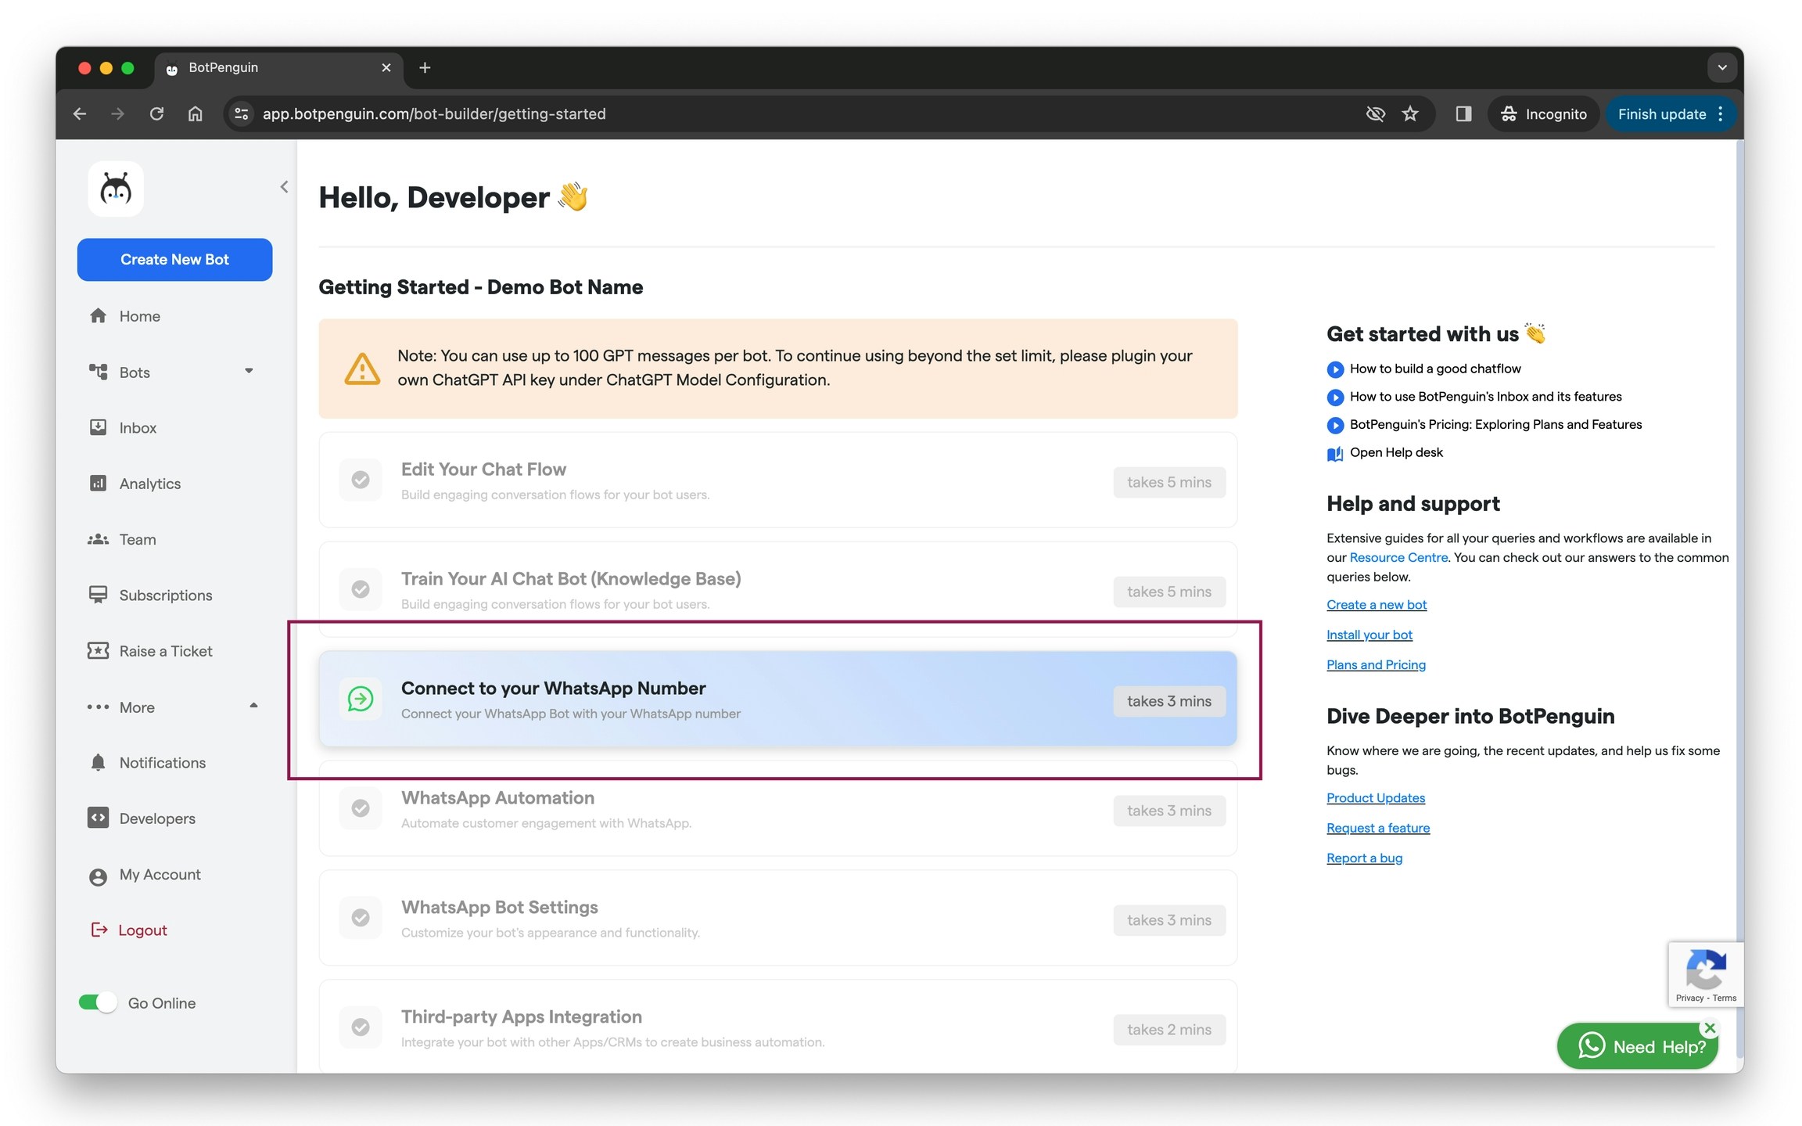Open Raise a Ticket icon

click(98, 651)
